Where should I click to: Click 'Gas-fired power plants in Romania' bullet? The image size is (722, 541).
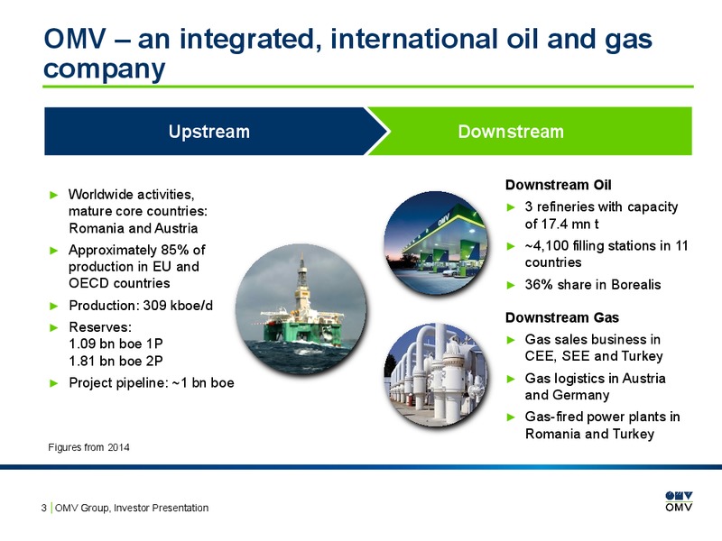point(602,425)
